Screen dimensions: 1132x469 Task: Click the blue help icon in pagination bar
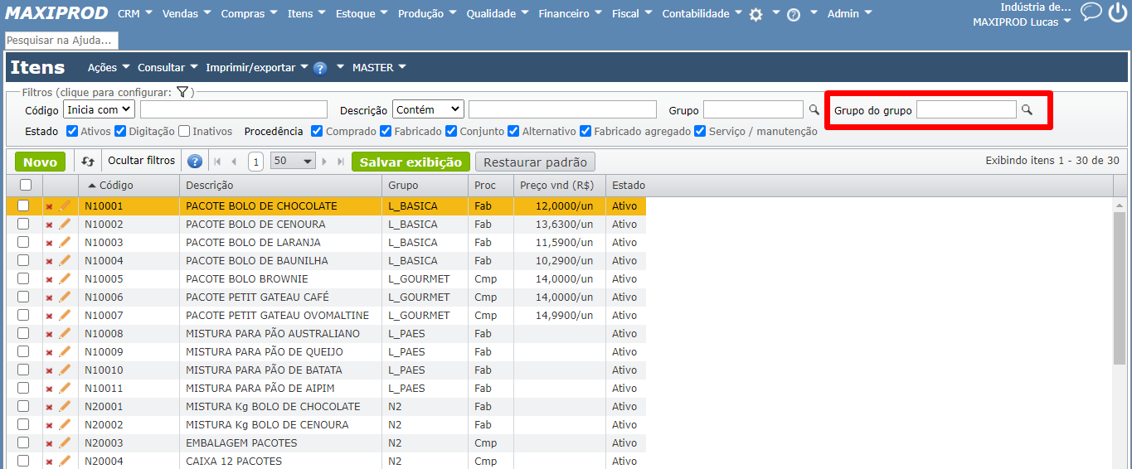(195, 162)
